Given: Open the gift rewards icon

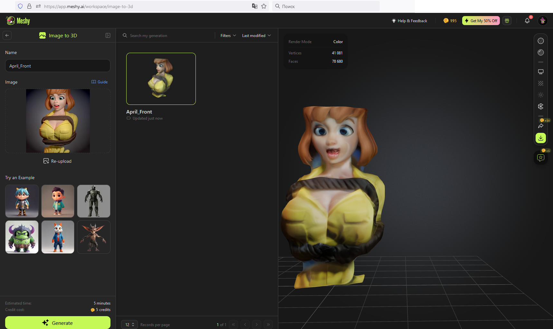Looking at the screenshot, I should coord(507,21).
